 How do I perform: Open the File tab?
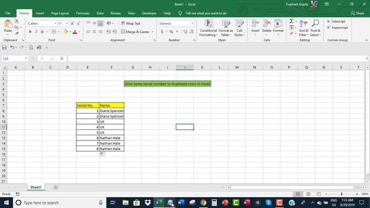click(8, 13)
